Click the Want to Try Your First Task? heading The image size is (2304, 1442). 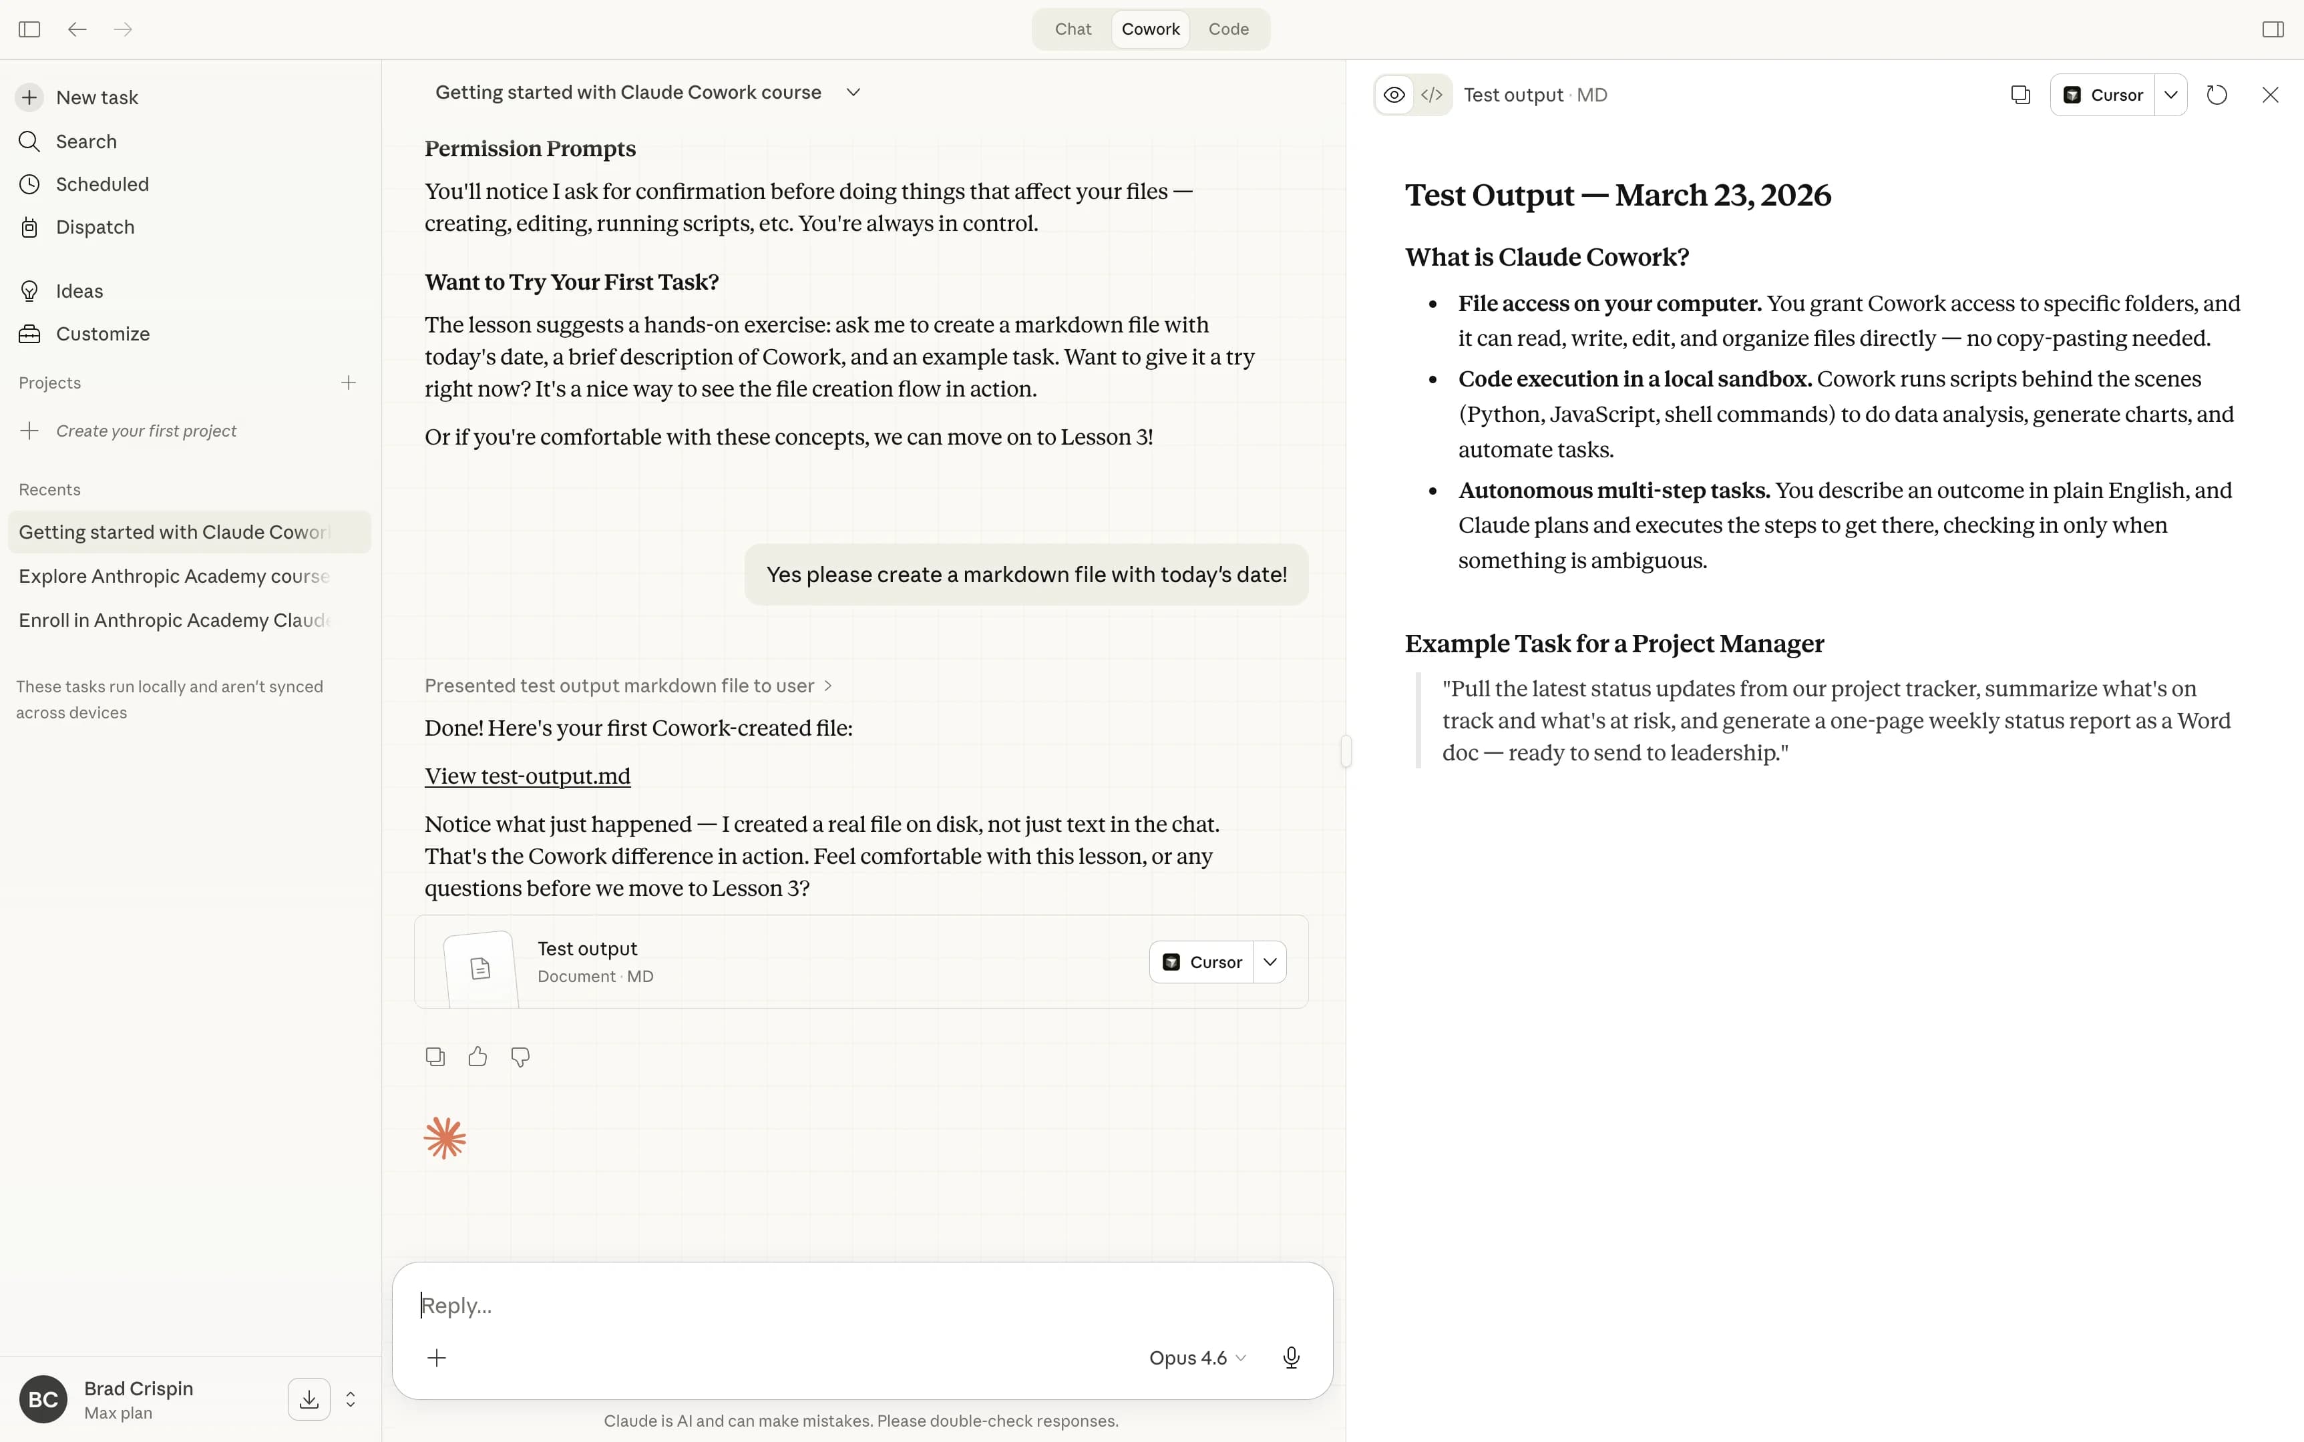coord(572,282)
